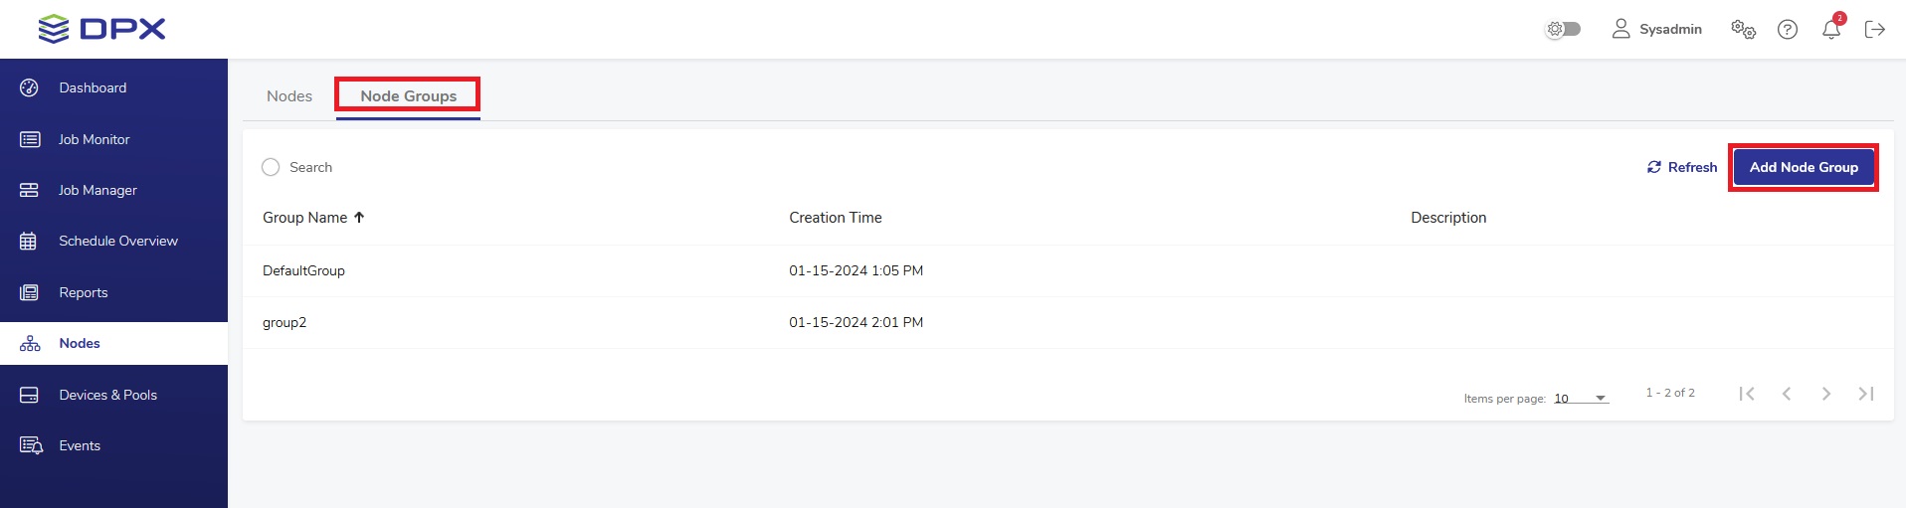Viewport: 1906px width, 508px height.
Task: Expand the Items per page dropdown
Action: (1600, 398)
